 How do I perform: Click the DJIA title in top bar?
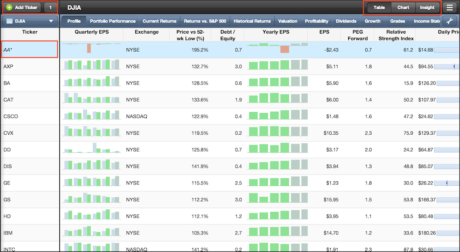(74, 8)
